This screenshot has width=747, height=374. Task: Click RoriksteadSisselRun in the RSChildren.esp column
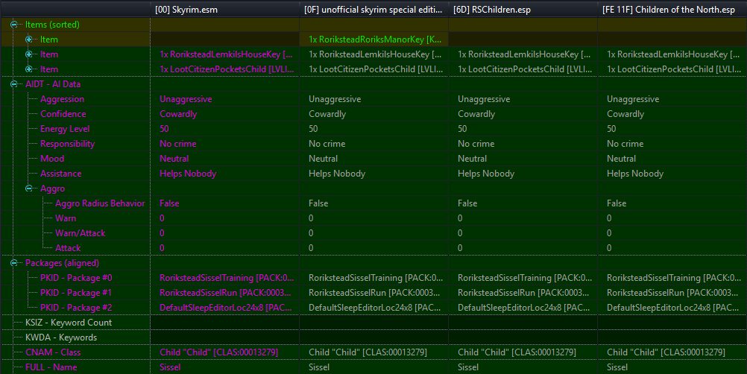523,293
